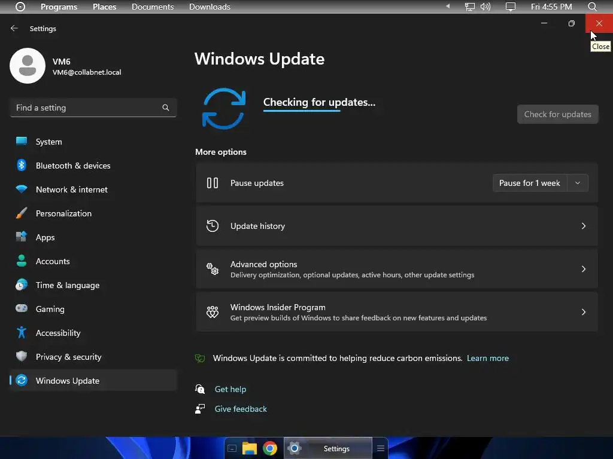613x459 pixels.
Task: Open File Explorer from the taskbar
Action: tap(250, 448)
